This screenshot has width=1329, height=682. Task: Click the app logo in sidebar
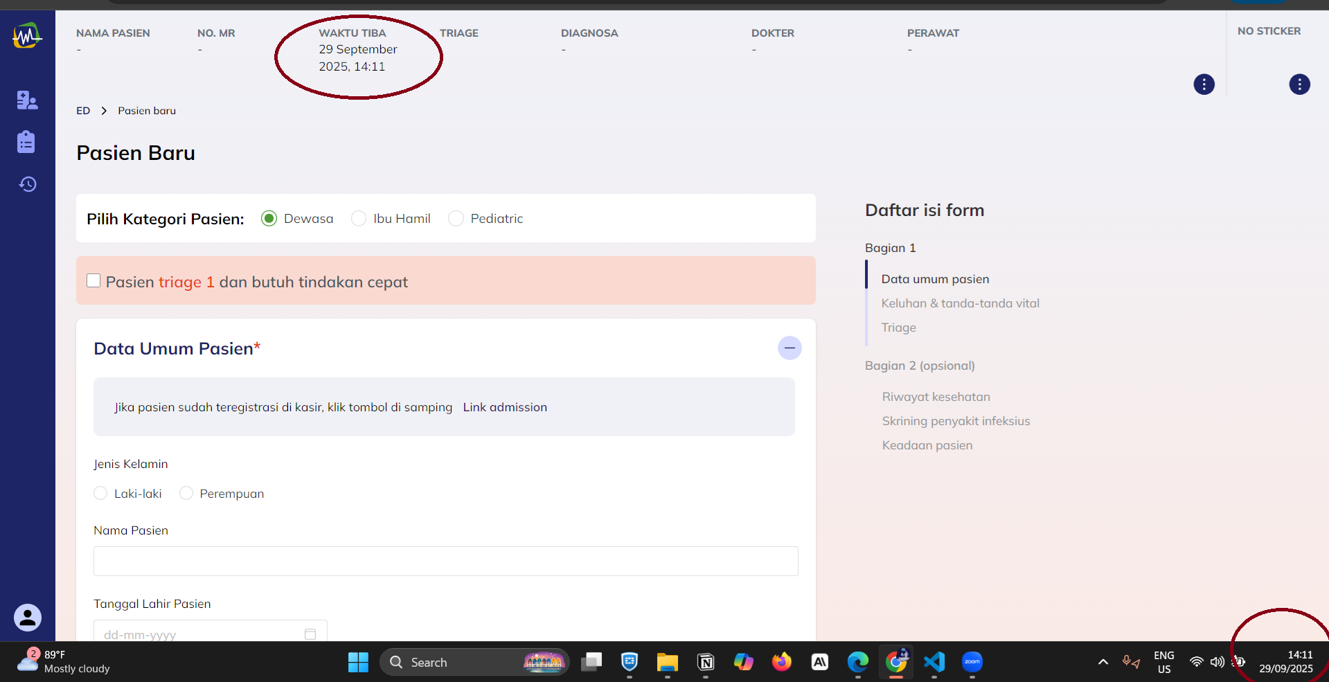[x=27, y=35]
